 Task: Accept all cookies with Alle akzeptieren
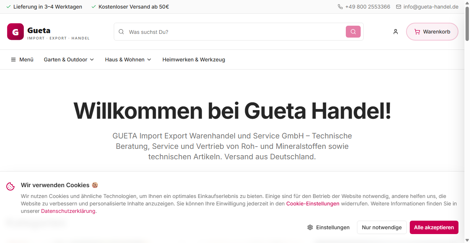pos(434,227)
